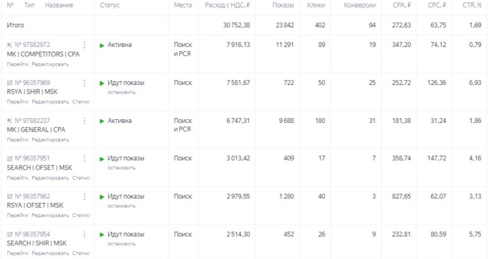Open three-dot menu for RSYA | OFSET | MSK

pos(84,196)
